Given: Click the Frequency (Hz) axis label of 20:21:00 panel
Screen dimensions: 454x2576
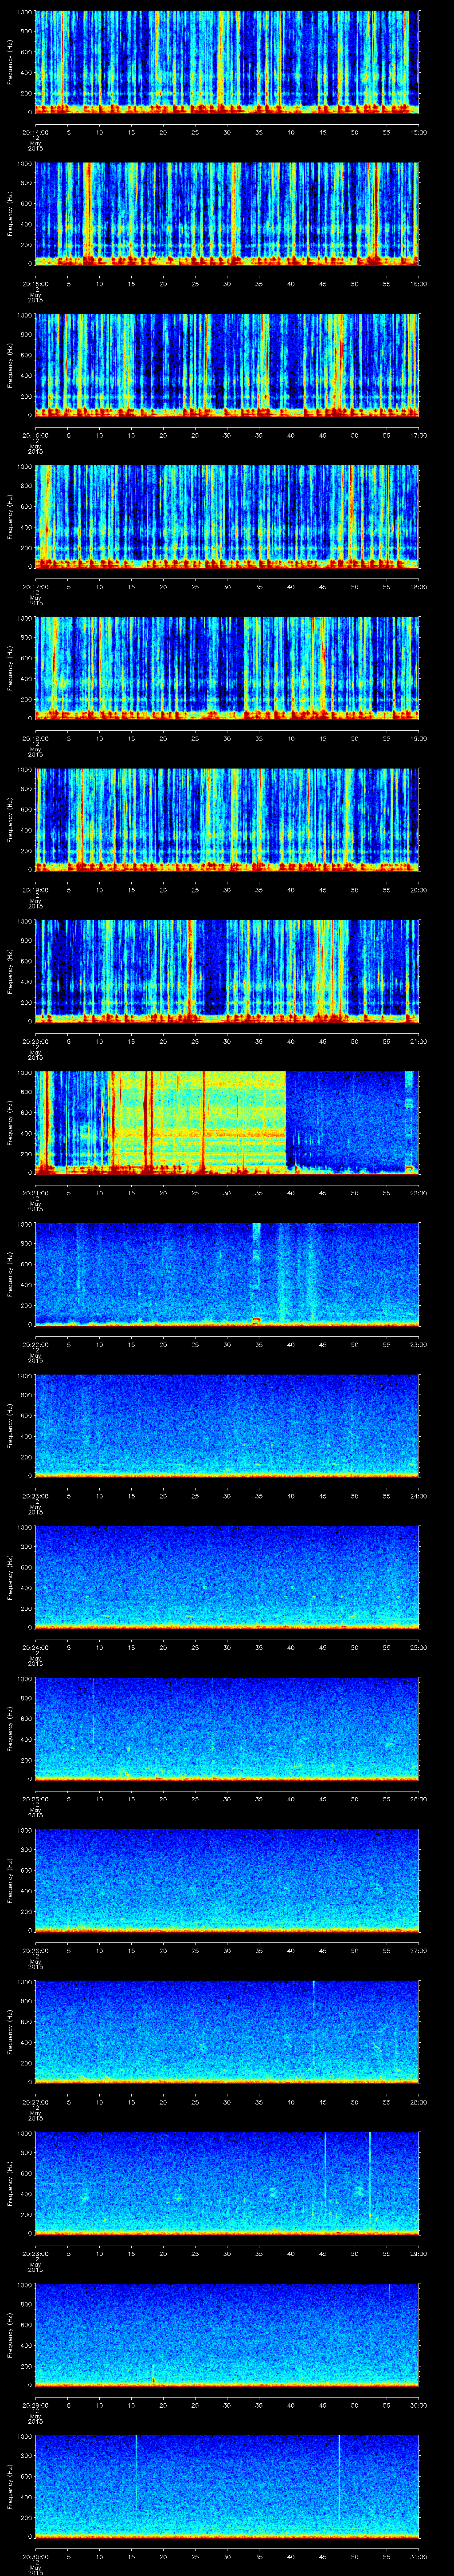Looking at the screenshot, I should click(10, 1122).
